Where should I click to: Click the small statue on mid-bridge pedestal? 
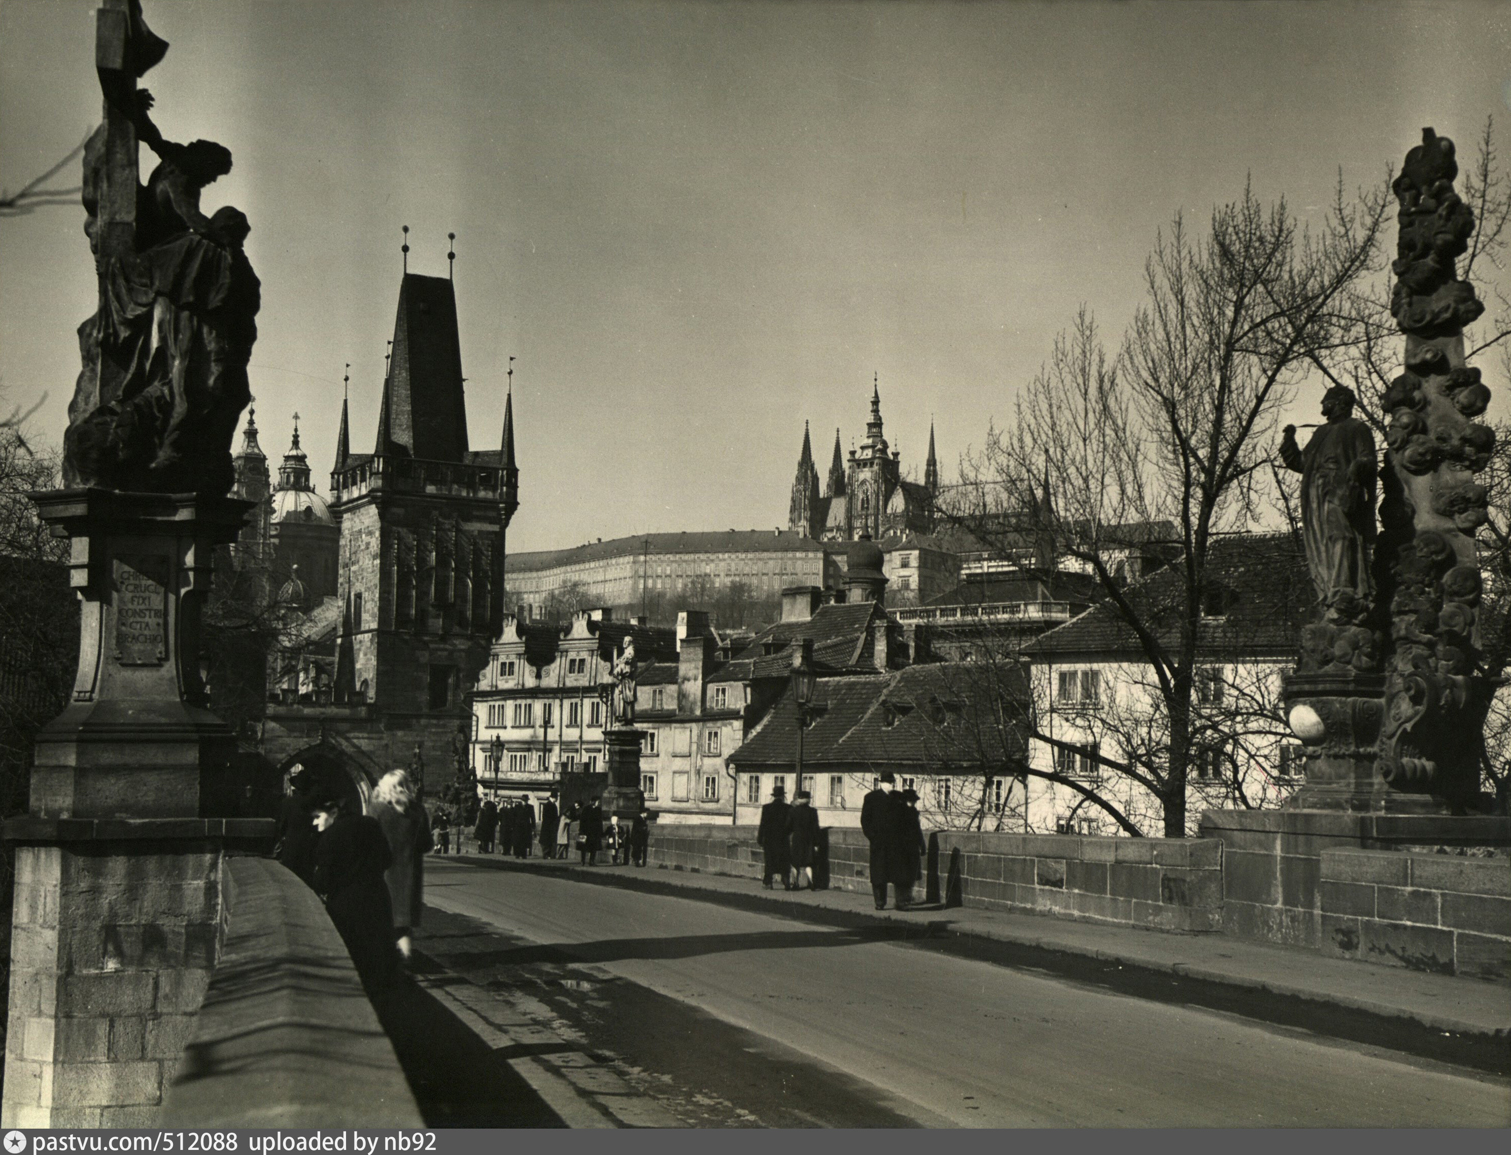(625, 680)
